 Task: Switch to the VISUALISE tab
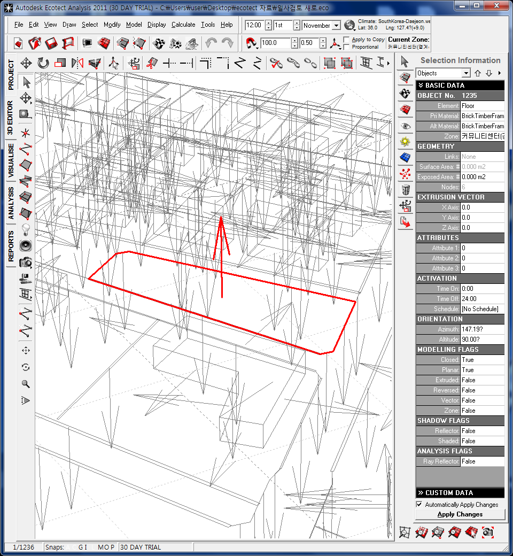[11, 160]
